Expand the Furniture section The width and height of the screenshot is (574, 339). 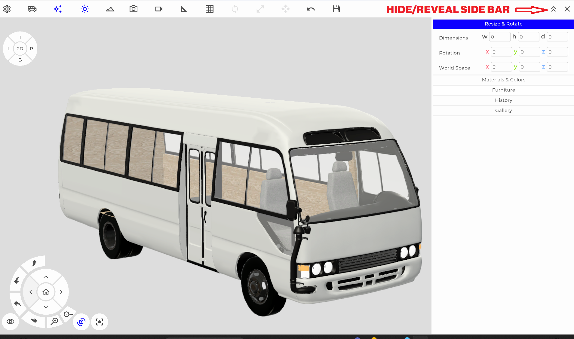503,90
